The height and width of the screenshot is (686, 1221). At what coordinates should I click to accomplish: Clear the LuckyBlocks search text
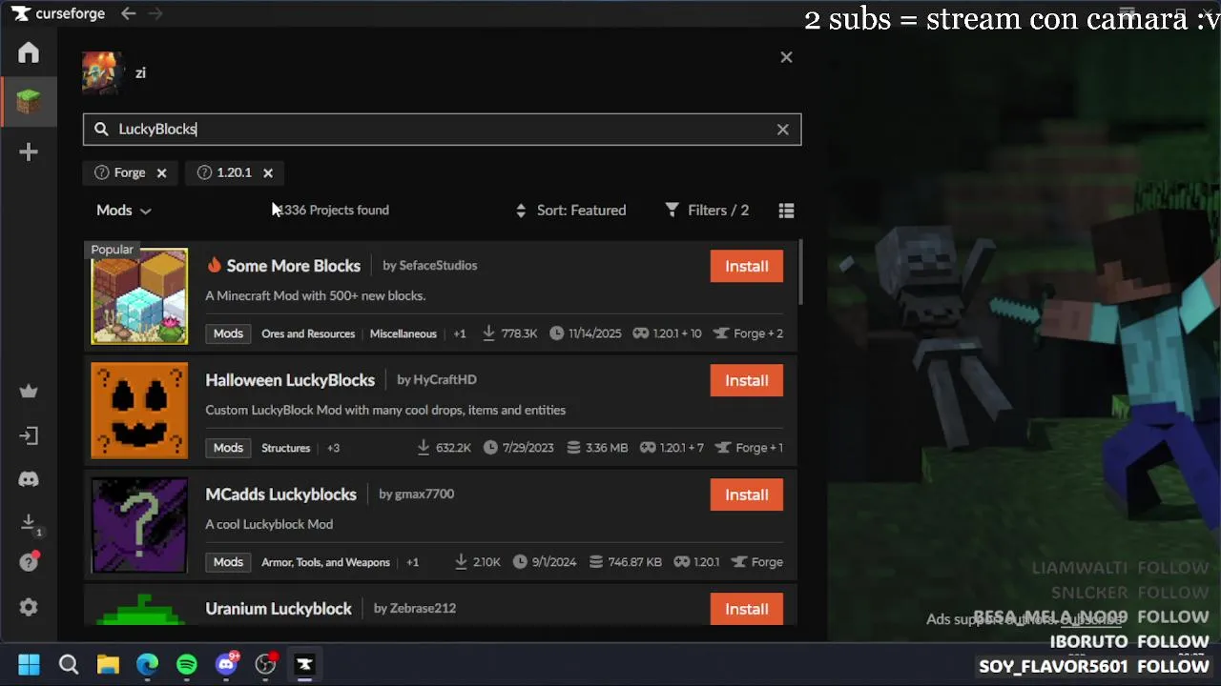tap(782, 130)
